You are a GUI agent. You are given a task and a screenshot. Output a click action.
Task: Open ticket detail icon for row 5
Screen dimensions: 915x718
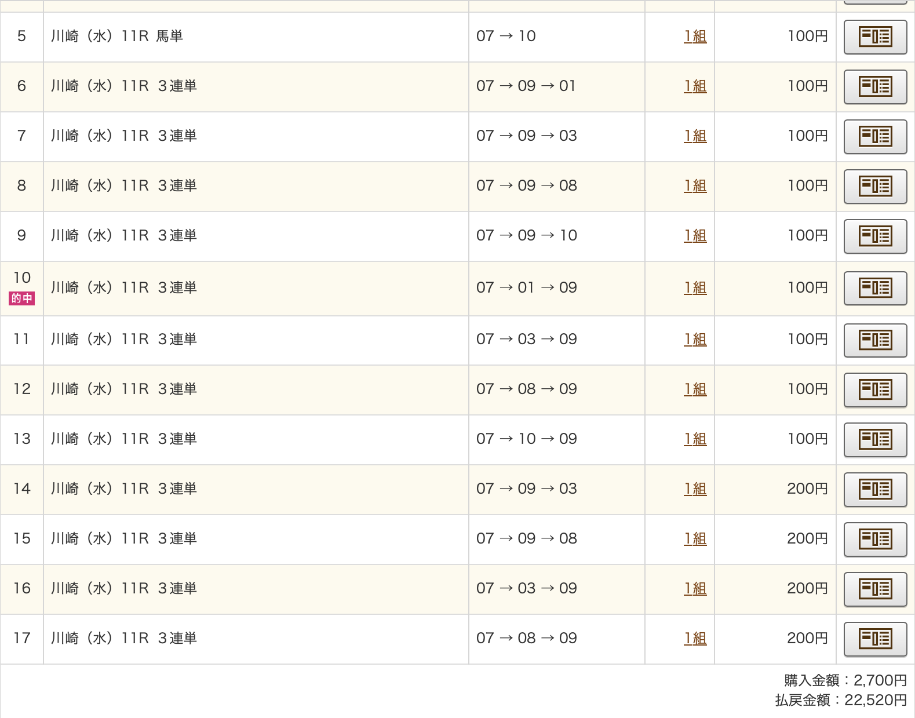[x=875, y=37]
